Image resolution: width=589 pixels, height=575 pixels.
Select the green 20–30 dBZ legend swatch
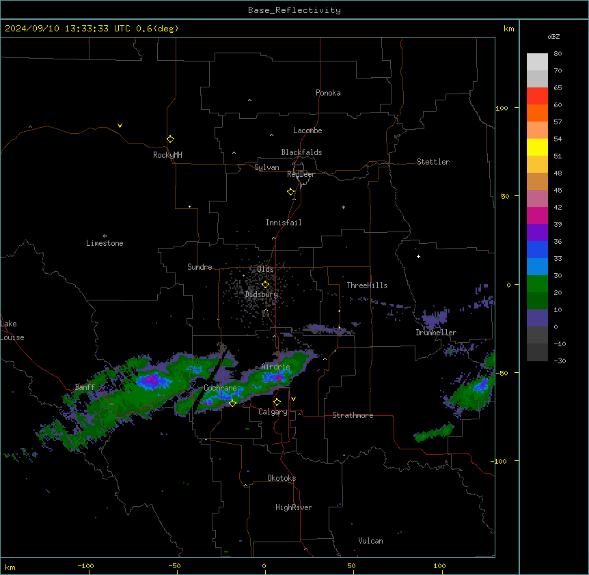coord(537,284)
